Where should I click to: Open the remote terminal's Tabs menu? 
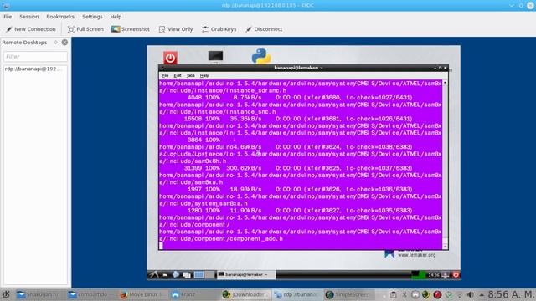coord(190,75)
